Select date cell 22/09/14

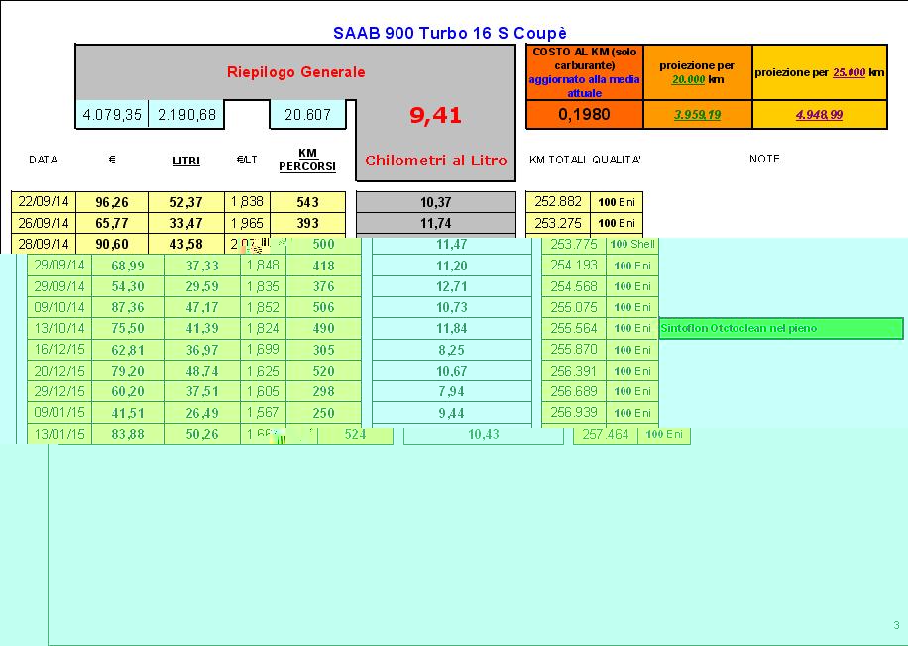coord(44,202)
